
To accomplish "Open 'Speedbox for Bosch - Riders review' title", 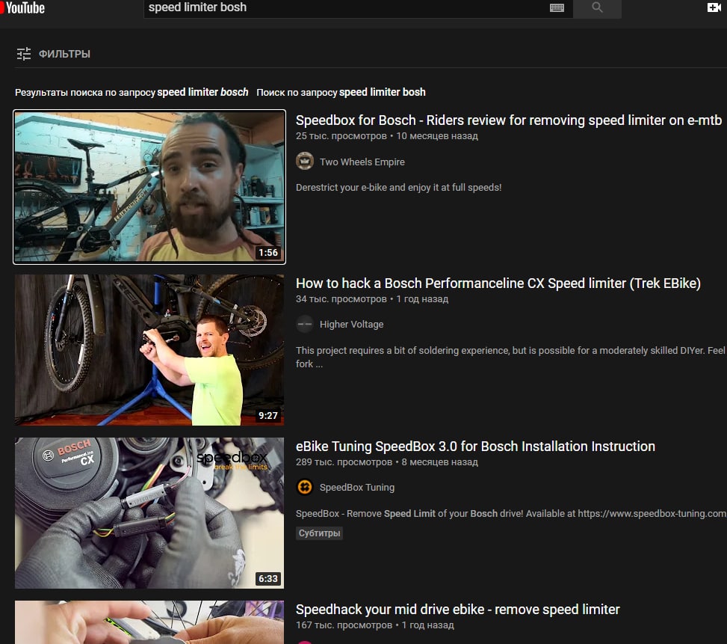I will (509, 120).
